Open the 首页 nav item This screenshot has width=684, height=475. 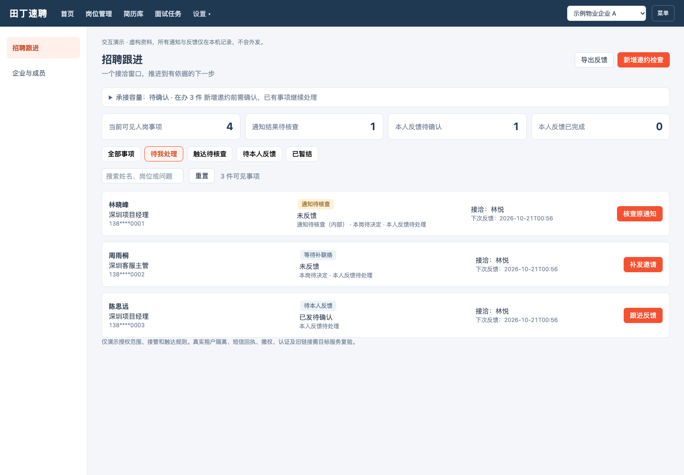pyautogui.click(x=67, y=14)
